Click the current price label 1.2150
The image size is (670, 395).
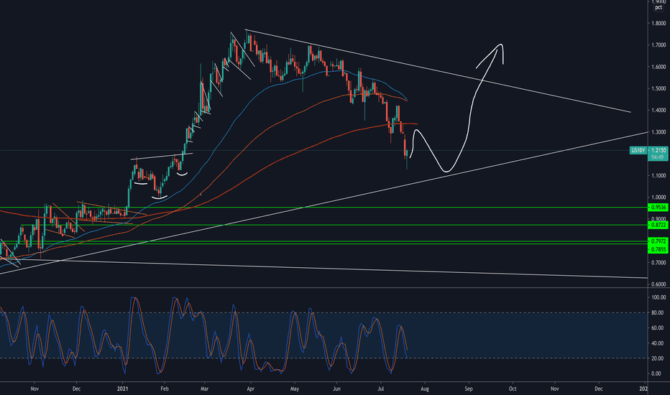click(658, 150)
